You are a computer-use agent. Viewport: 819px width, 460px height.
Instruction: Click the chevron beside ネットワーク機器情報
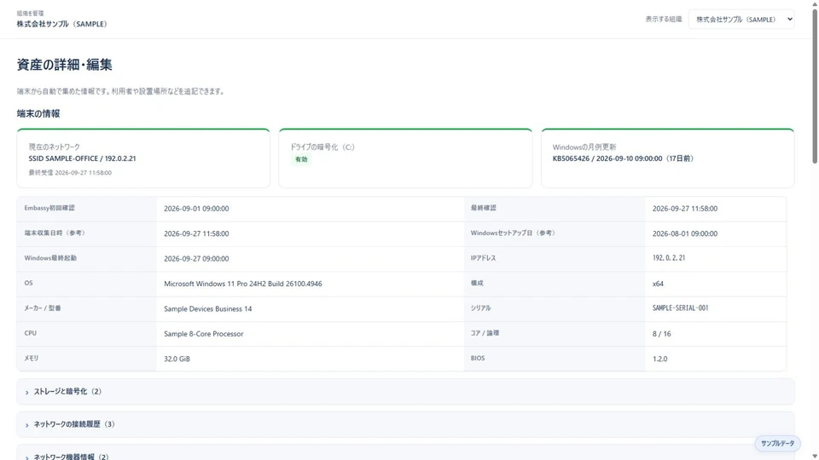(27, 457)
